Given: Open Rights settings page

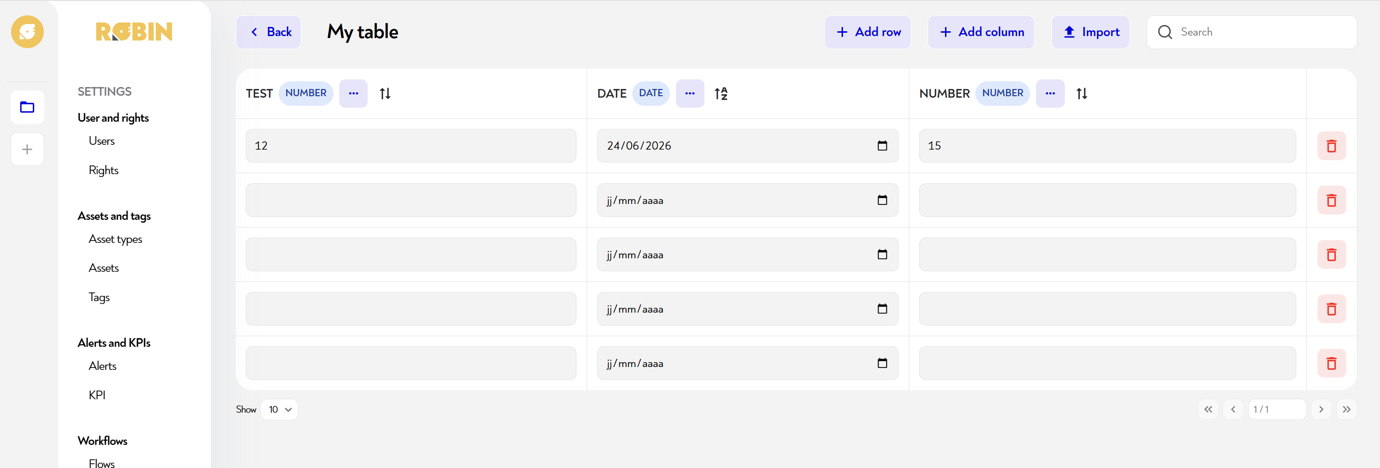Looking at the screenshot, I should coord(103,170).
